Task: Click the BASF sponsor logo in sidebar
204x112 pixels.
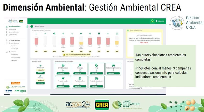Action: [9, 91]
